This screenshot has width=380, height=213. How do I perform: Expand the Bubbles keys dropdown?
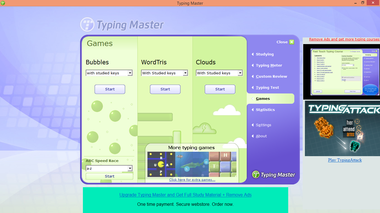point(130,73)
